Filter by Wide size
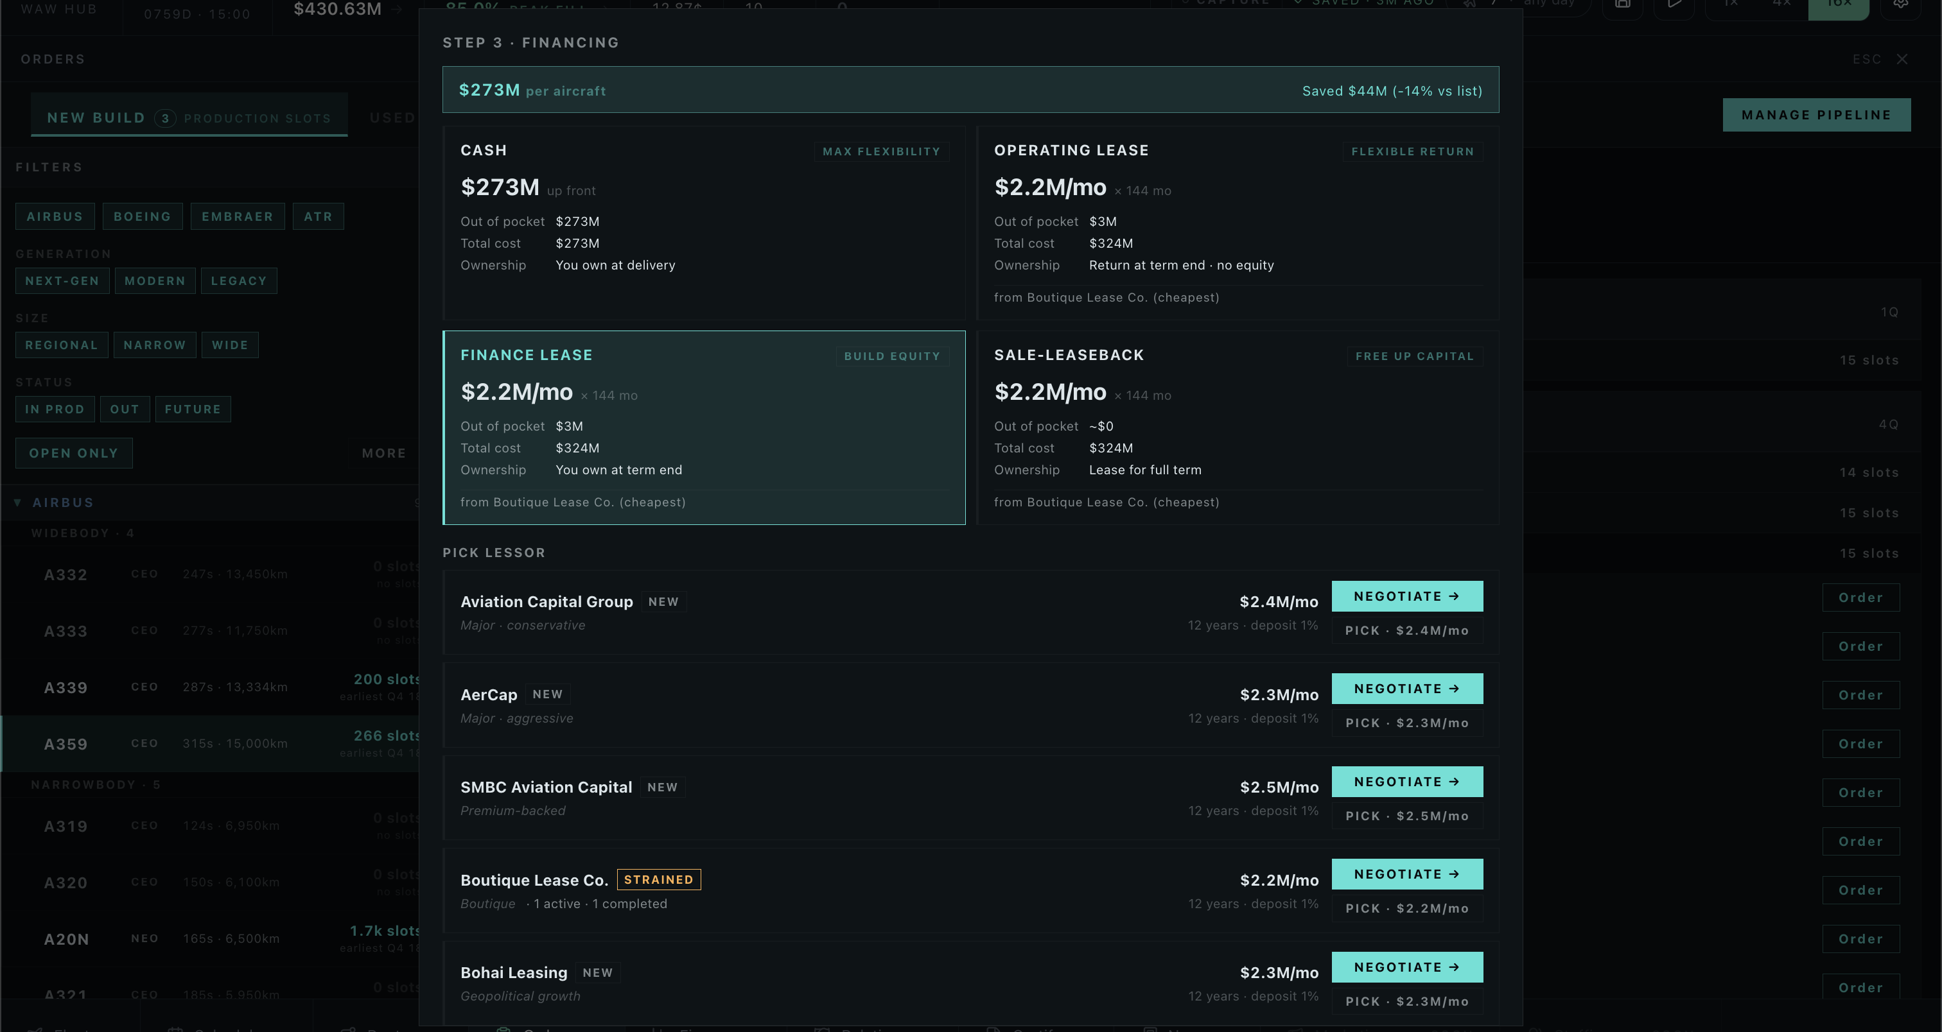Screen dimensions: 1942x1032 (230, 345)
